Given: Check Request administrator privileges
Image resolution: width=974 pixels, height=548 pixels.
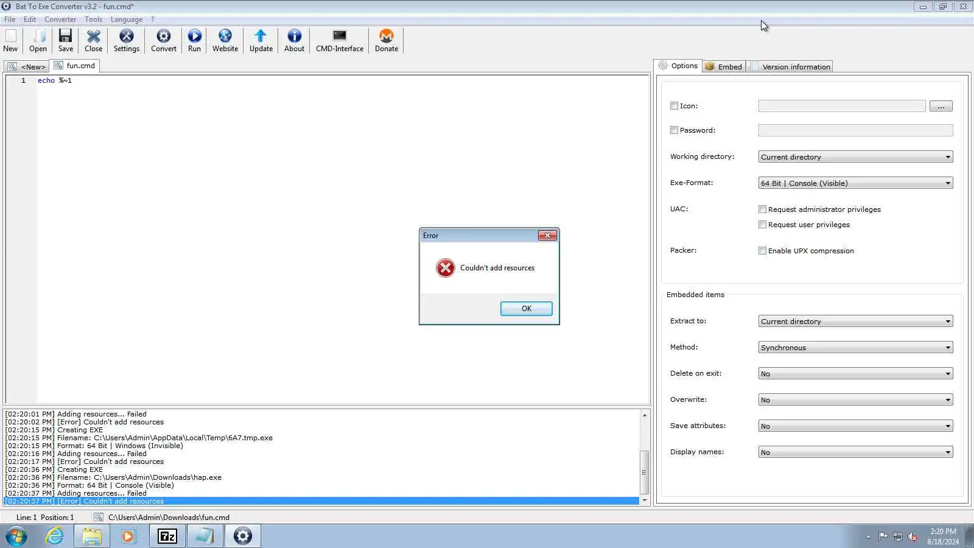Looking at the screenshot, I should point(762,209).
